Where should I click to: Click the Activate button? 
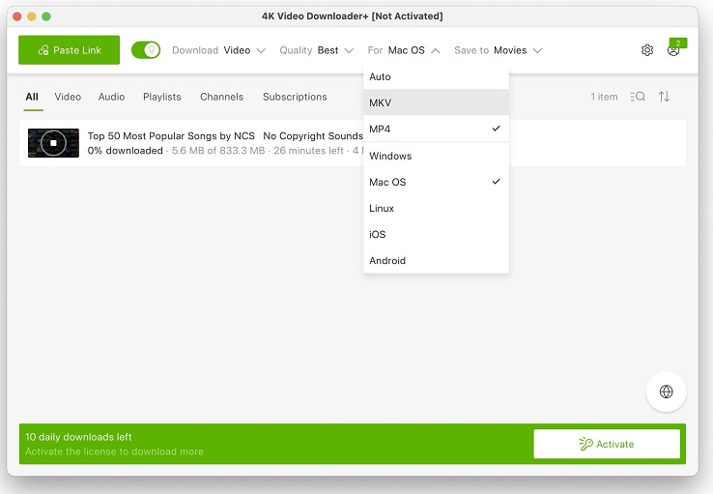[607, 444]
